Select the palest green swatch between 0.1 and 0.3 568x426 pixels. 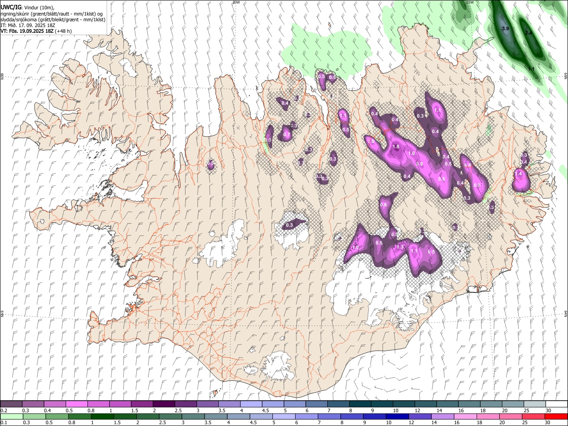(x=12, y=416)
